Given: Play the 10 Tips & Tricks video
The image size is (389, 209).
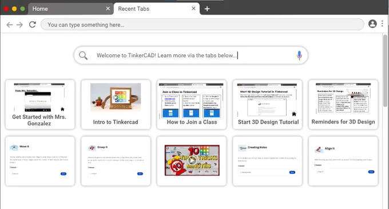Looking at the screenshot, I should click(x=192, y=160).
